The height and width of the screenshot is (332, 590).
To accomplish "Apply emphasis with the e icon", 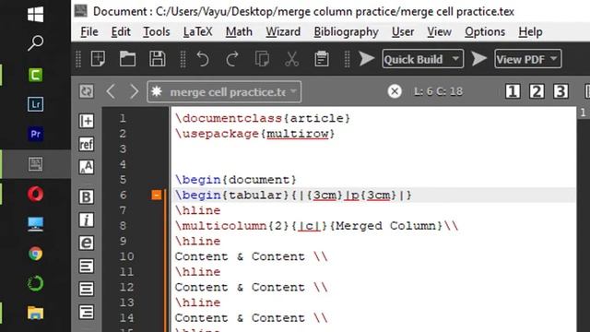I will coord(87,243).
